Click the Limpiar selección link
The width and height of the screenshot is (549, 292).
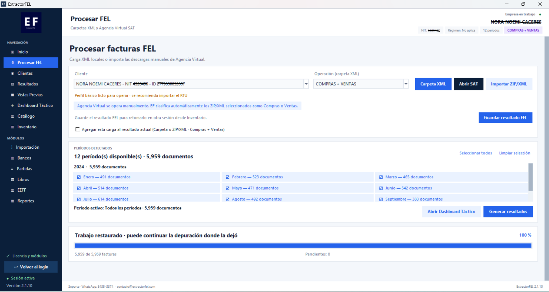(515, 153)
